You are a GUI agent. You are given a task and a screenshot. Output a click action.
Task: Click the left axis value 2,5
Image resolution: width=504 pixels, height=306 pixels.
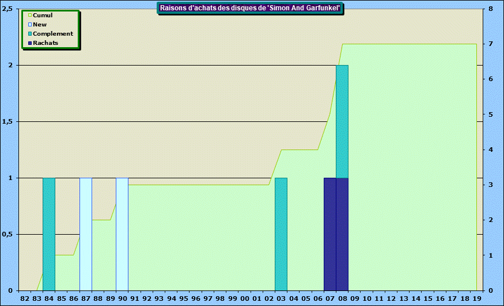pyautogui.click(x=9, y=9)
